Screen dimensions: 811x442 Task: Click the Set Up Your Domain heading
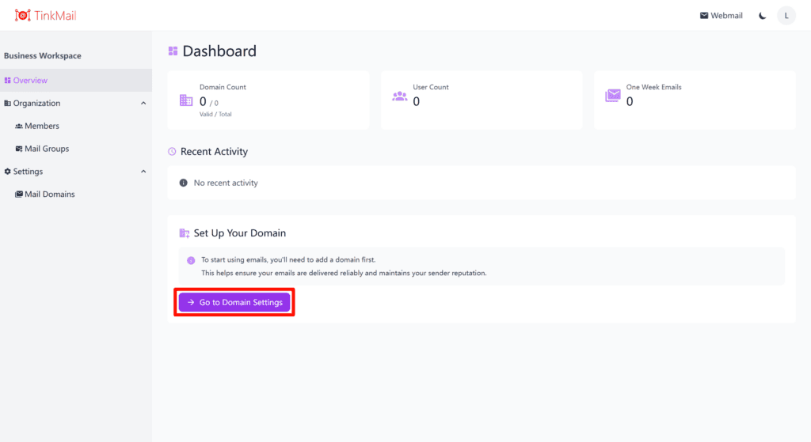pyautogui.click(x=240, y=233)
